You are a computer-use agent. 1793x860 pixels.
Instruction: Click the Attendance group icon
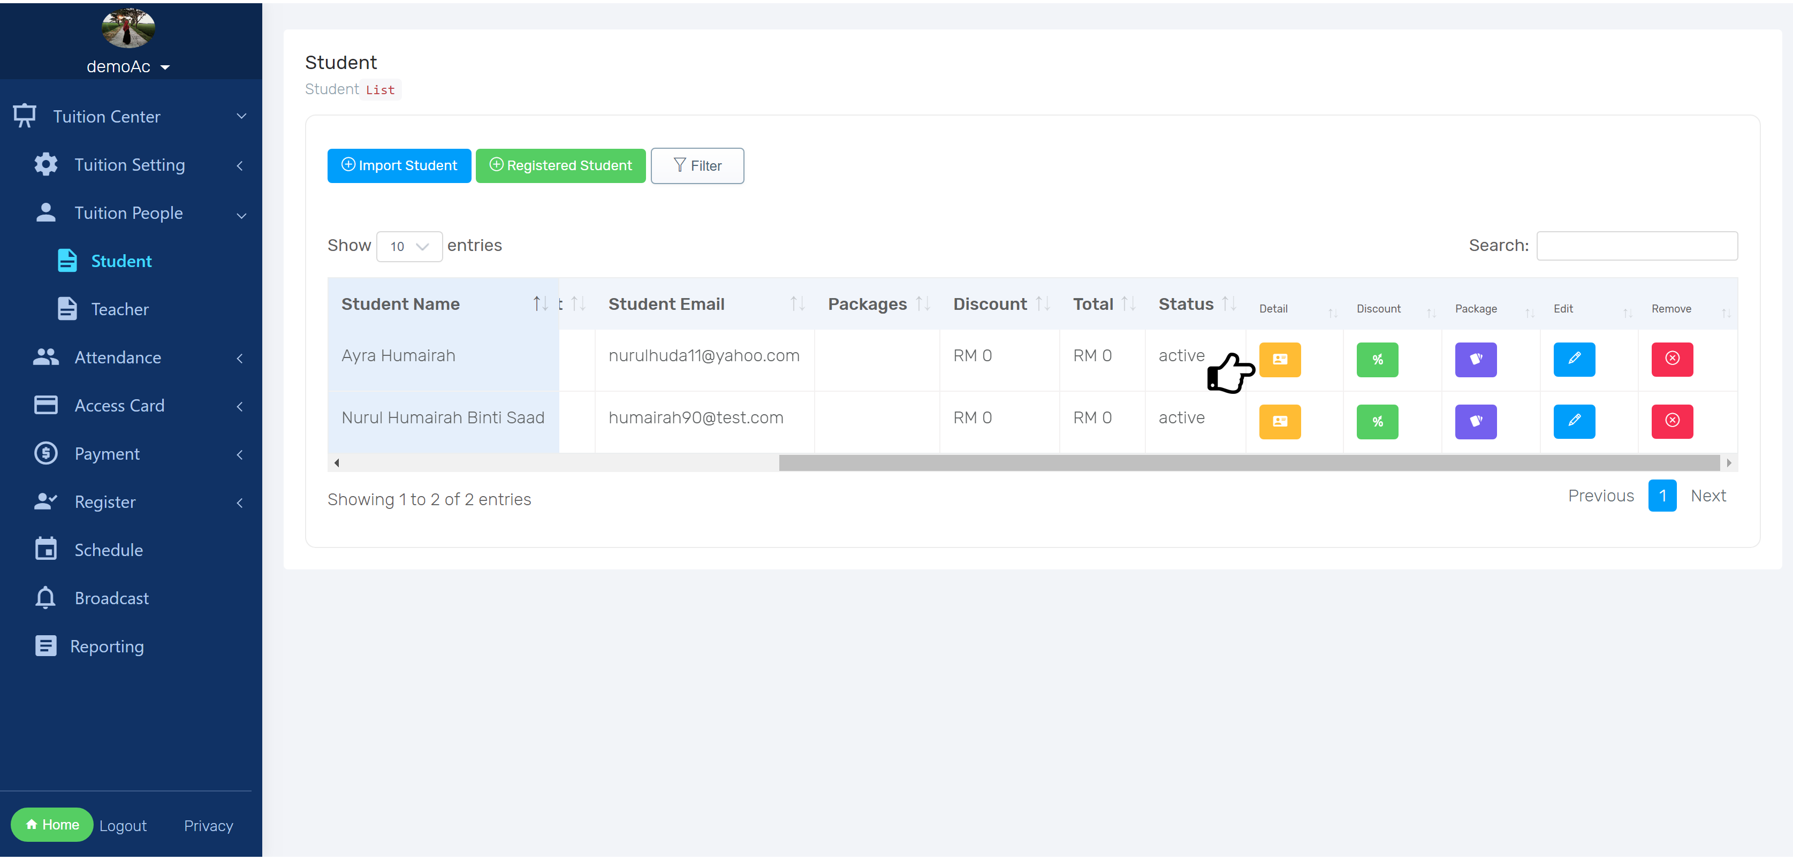(x=46, y=357)
